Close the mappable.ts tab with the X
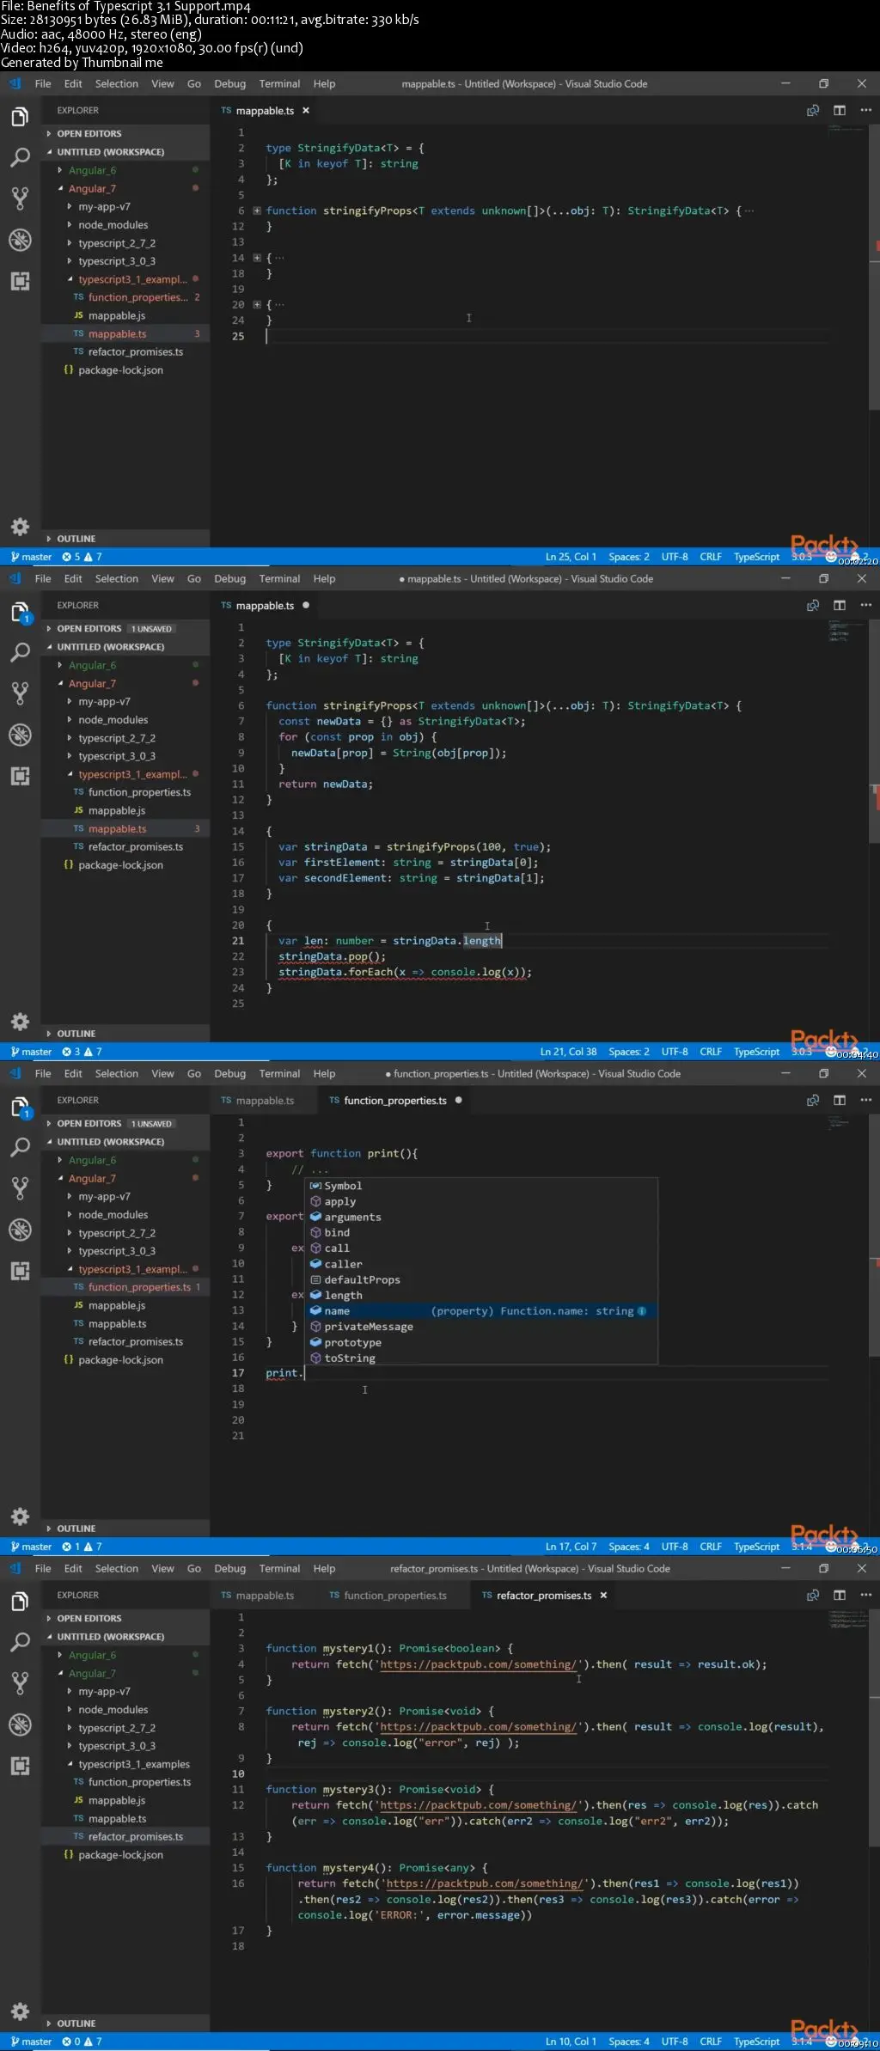The height and width of the screenshot is (2051, 880). pos(306,111)
